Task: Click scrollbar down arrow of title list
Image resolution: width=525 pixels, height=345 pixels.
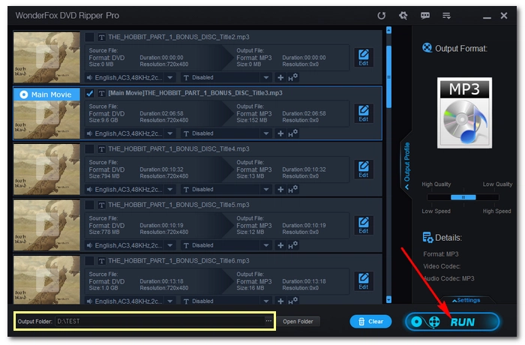Action: click(388, 299)
